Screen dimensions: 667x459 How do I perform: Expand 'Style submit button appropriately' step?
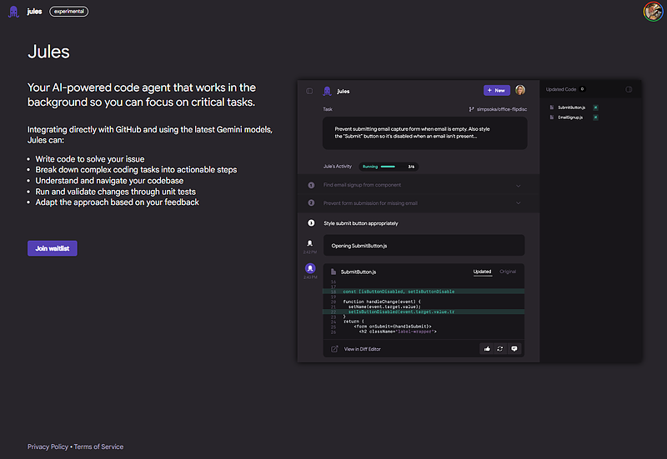[x=361, y=223]
